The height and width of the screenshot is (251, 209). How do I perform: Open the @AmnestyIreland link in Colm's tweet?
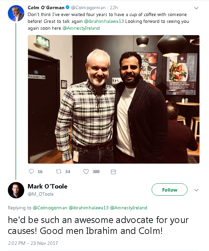81,28
